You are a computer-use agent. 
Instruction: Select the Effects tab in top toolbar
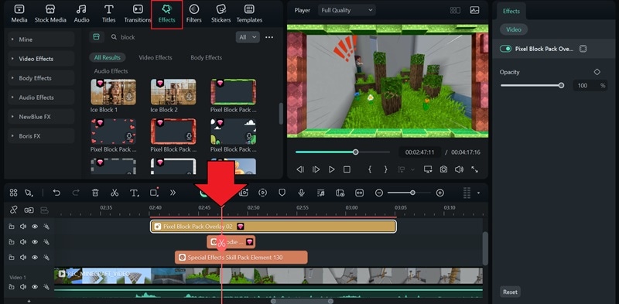click(x=166, y=15)
